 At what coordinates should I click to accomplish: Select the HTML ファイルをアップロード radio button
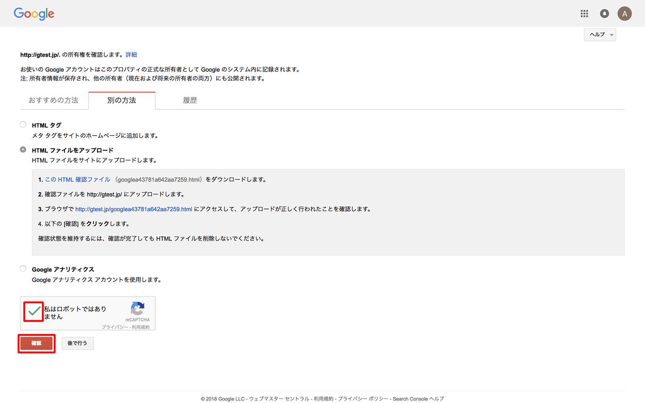23,150
